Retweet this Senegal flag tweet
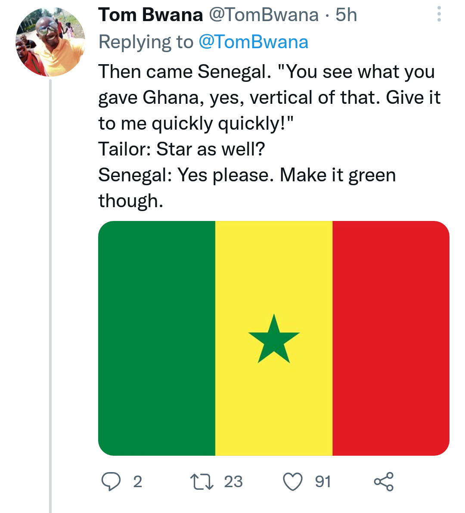This screenshot has width=465, height=513. [x=202, y=481]
